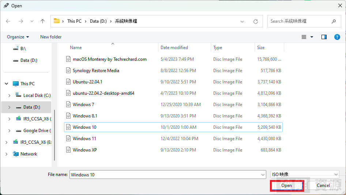Select IR5_CCSA_X6 (E: drive in tree
Viewport: 346px width, 195px height.
click(36, 142)
